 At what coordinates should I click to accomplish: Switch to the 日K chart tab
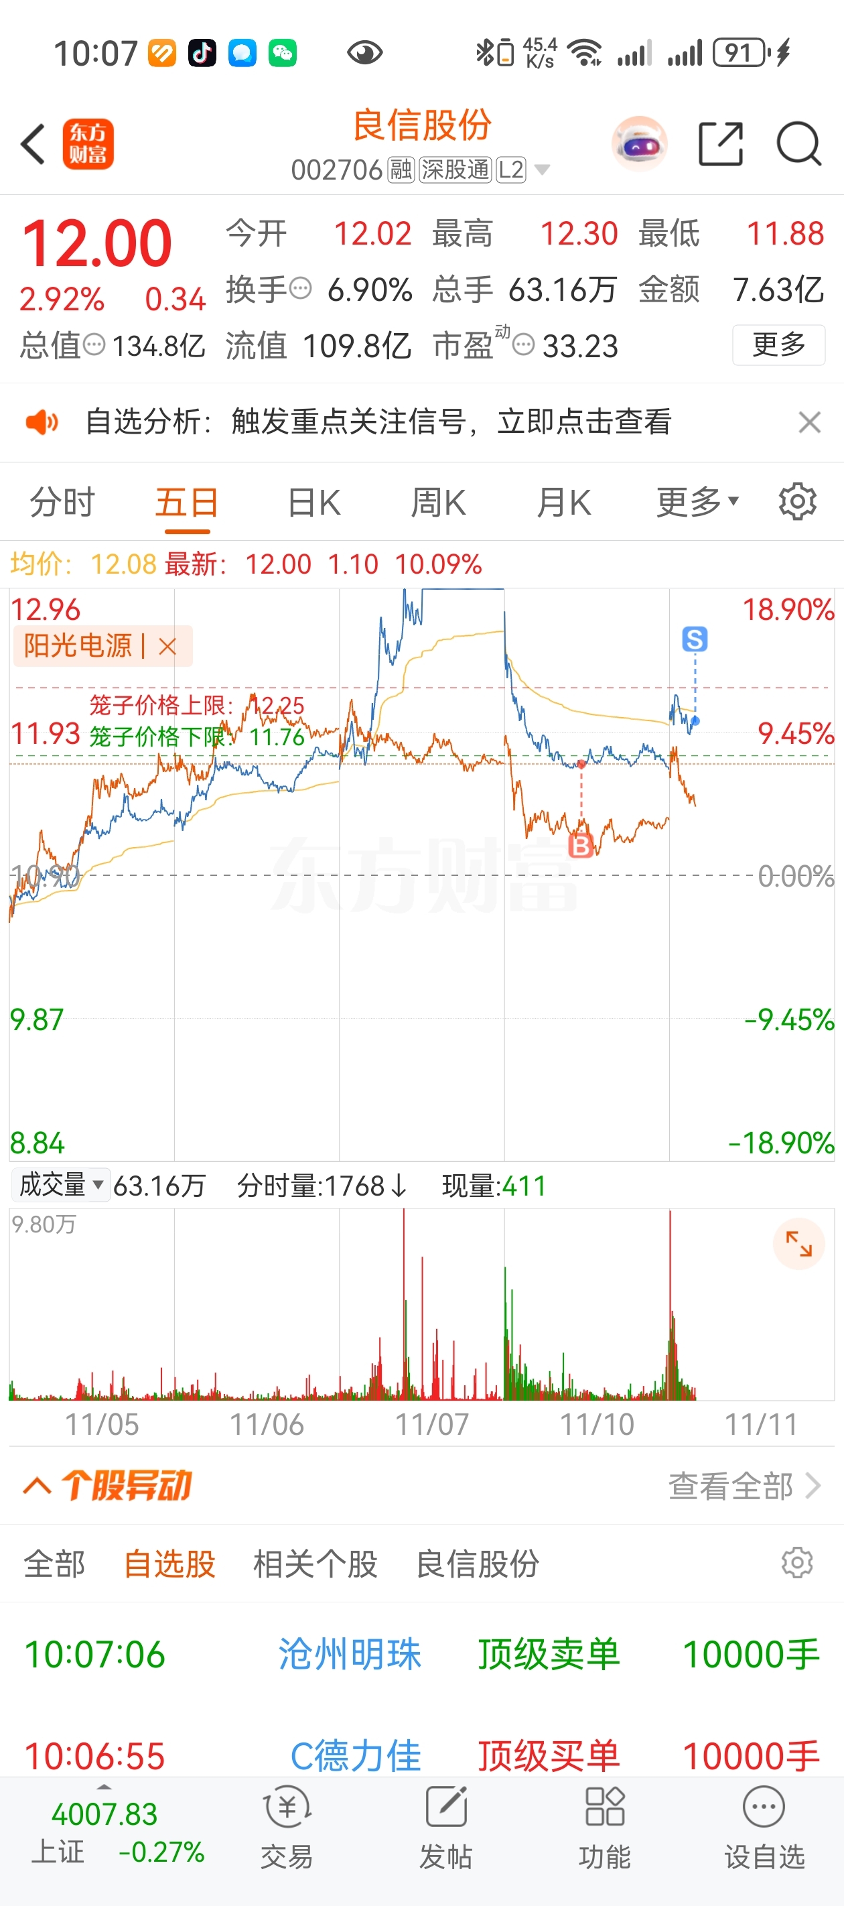(x=313, y=503)
